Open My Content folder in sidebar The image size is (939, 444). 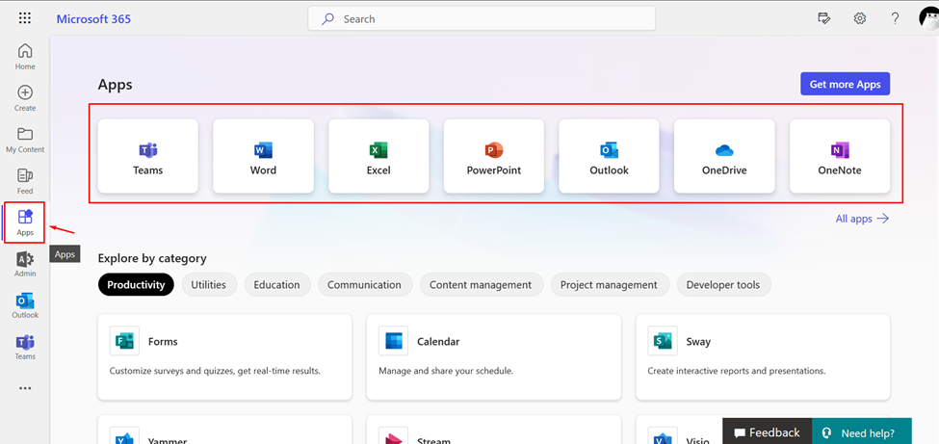(x=25, y=140)
